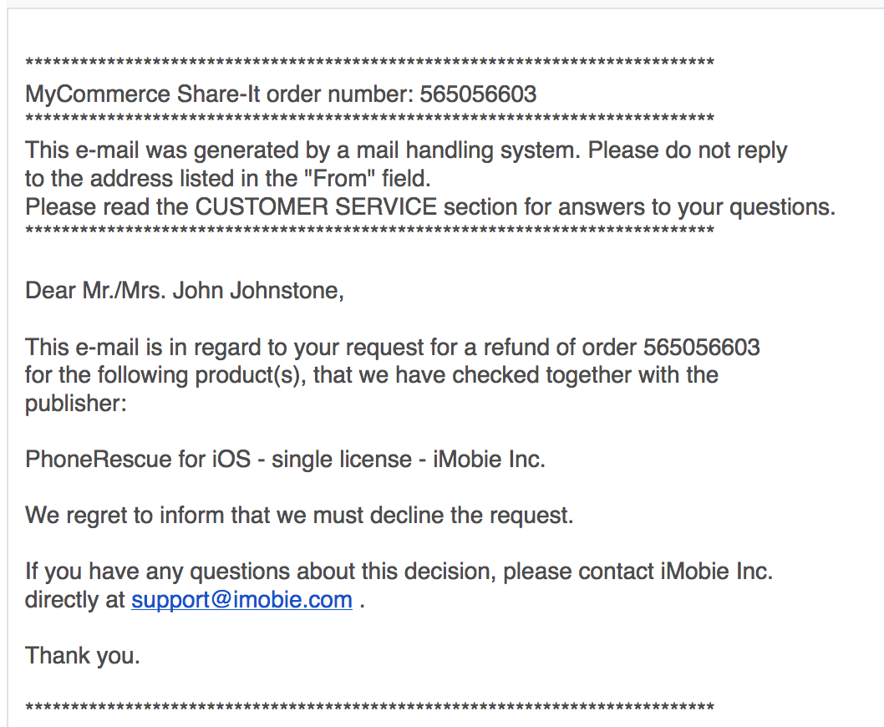Screen dimensions: 884x727
Task: Click the "PhoneRescue for iOS" product name
Action: 138,460
